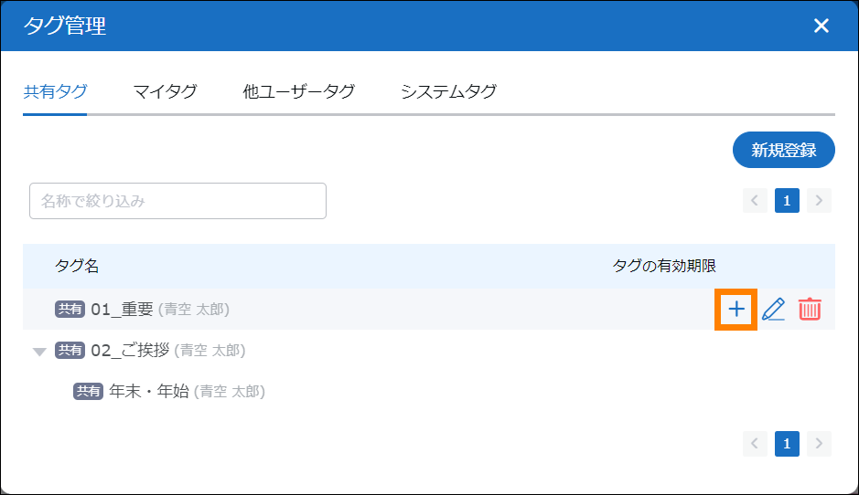Open the マイタグ tab
Screen dimensions: 859x495
(165, 91)
